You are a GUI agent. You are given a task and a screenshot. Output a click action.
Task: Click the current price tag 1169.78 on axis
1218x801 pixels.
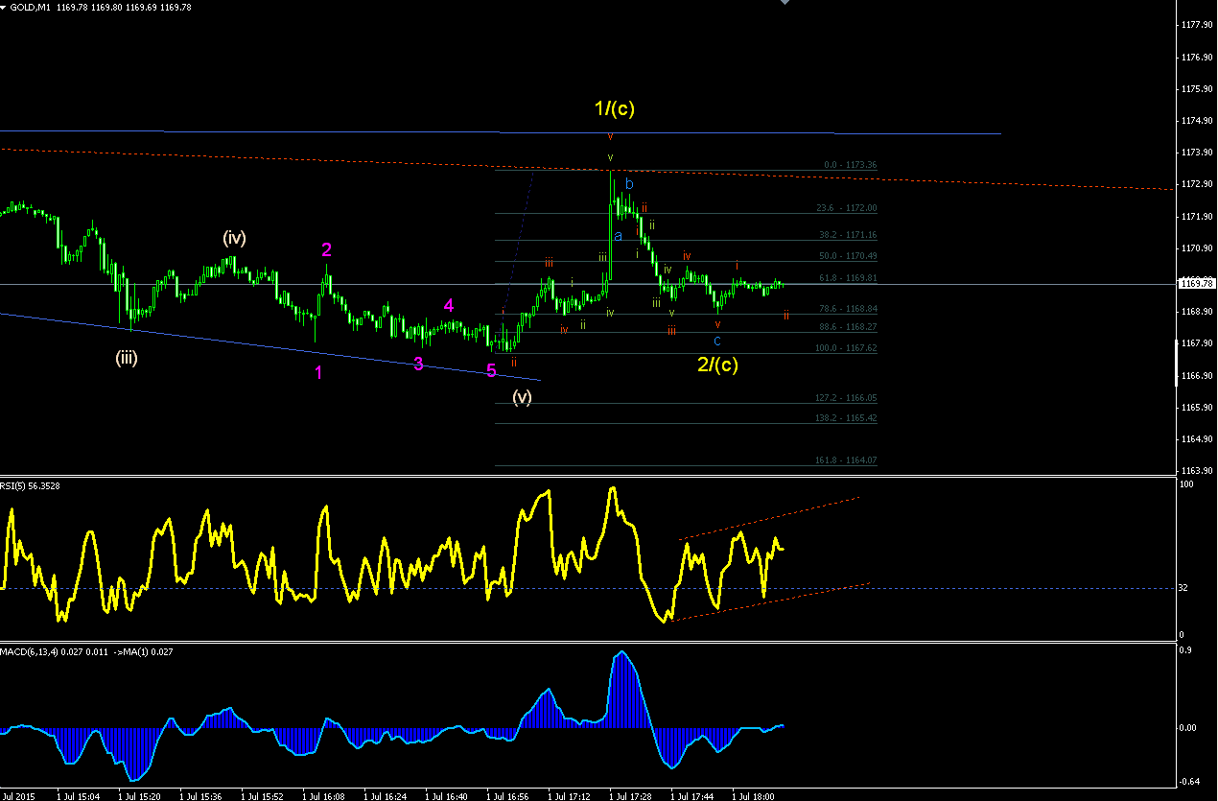click(x=1196, y=283)
